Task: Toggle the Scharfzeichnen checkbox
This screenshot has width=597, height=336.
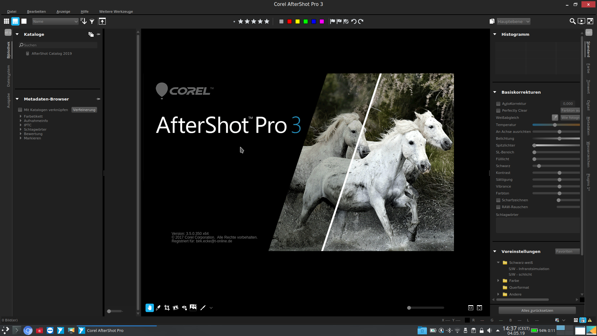Action: 498,200
